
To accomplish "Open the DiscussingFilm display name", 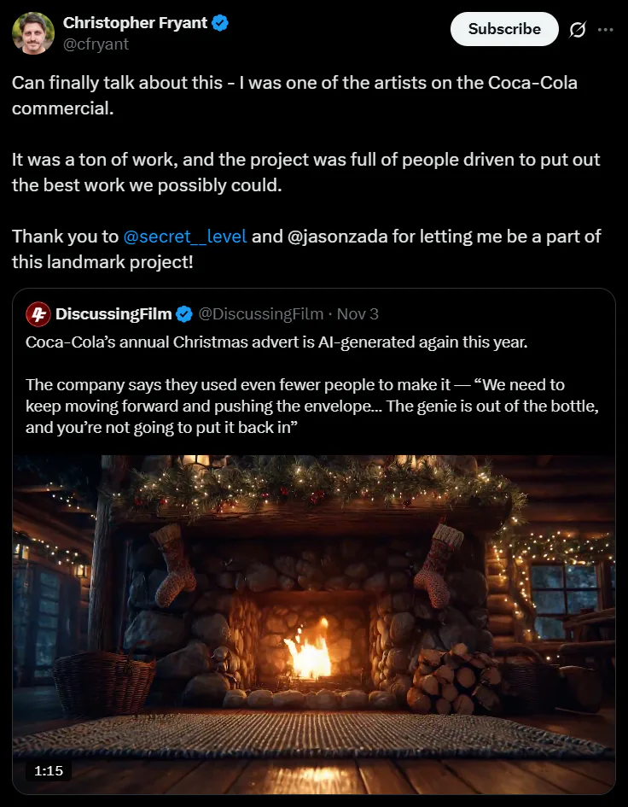I will click(x=113, y=314).
